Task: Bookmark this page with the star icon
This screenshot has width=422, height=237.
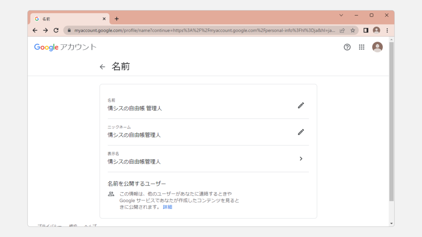Action: pos(353,30)
